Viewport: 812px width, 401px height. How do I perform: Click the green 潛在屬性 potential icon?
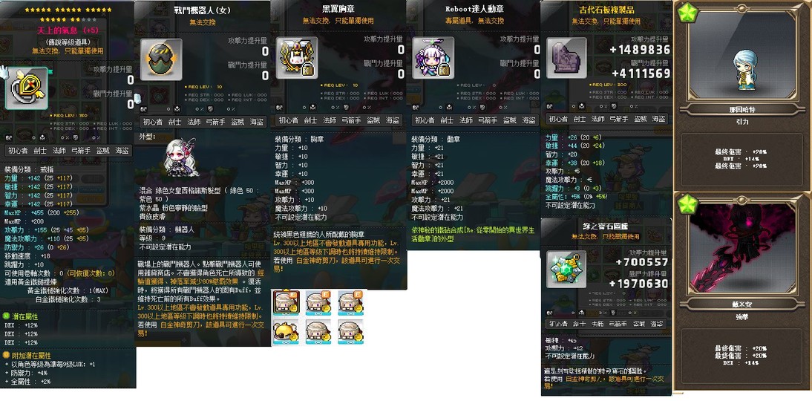click(x=6, y=316)
